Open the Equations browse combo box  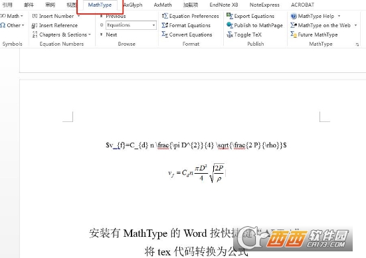click(x=131, y=25)
